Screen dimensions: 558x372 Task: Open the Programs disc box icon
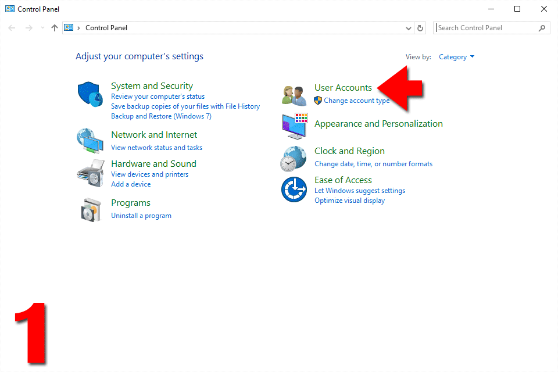91,209
